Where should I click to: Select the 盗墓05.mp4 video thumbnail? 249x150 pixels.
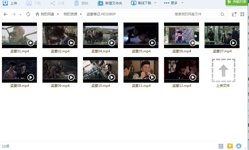[141, 35]
